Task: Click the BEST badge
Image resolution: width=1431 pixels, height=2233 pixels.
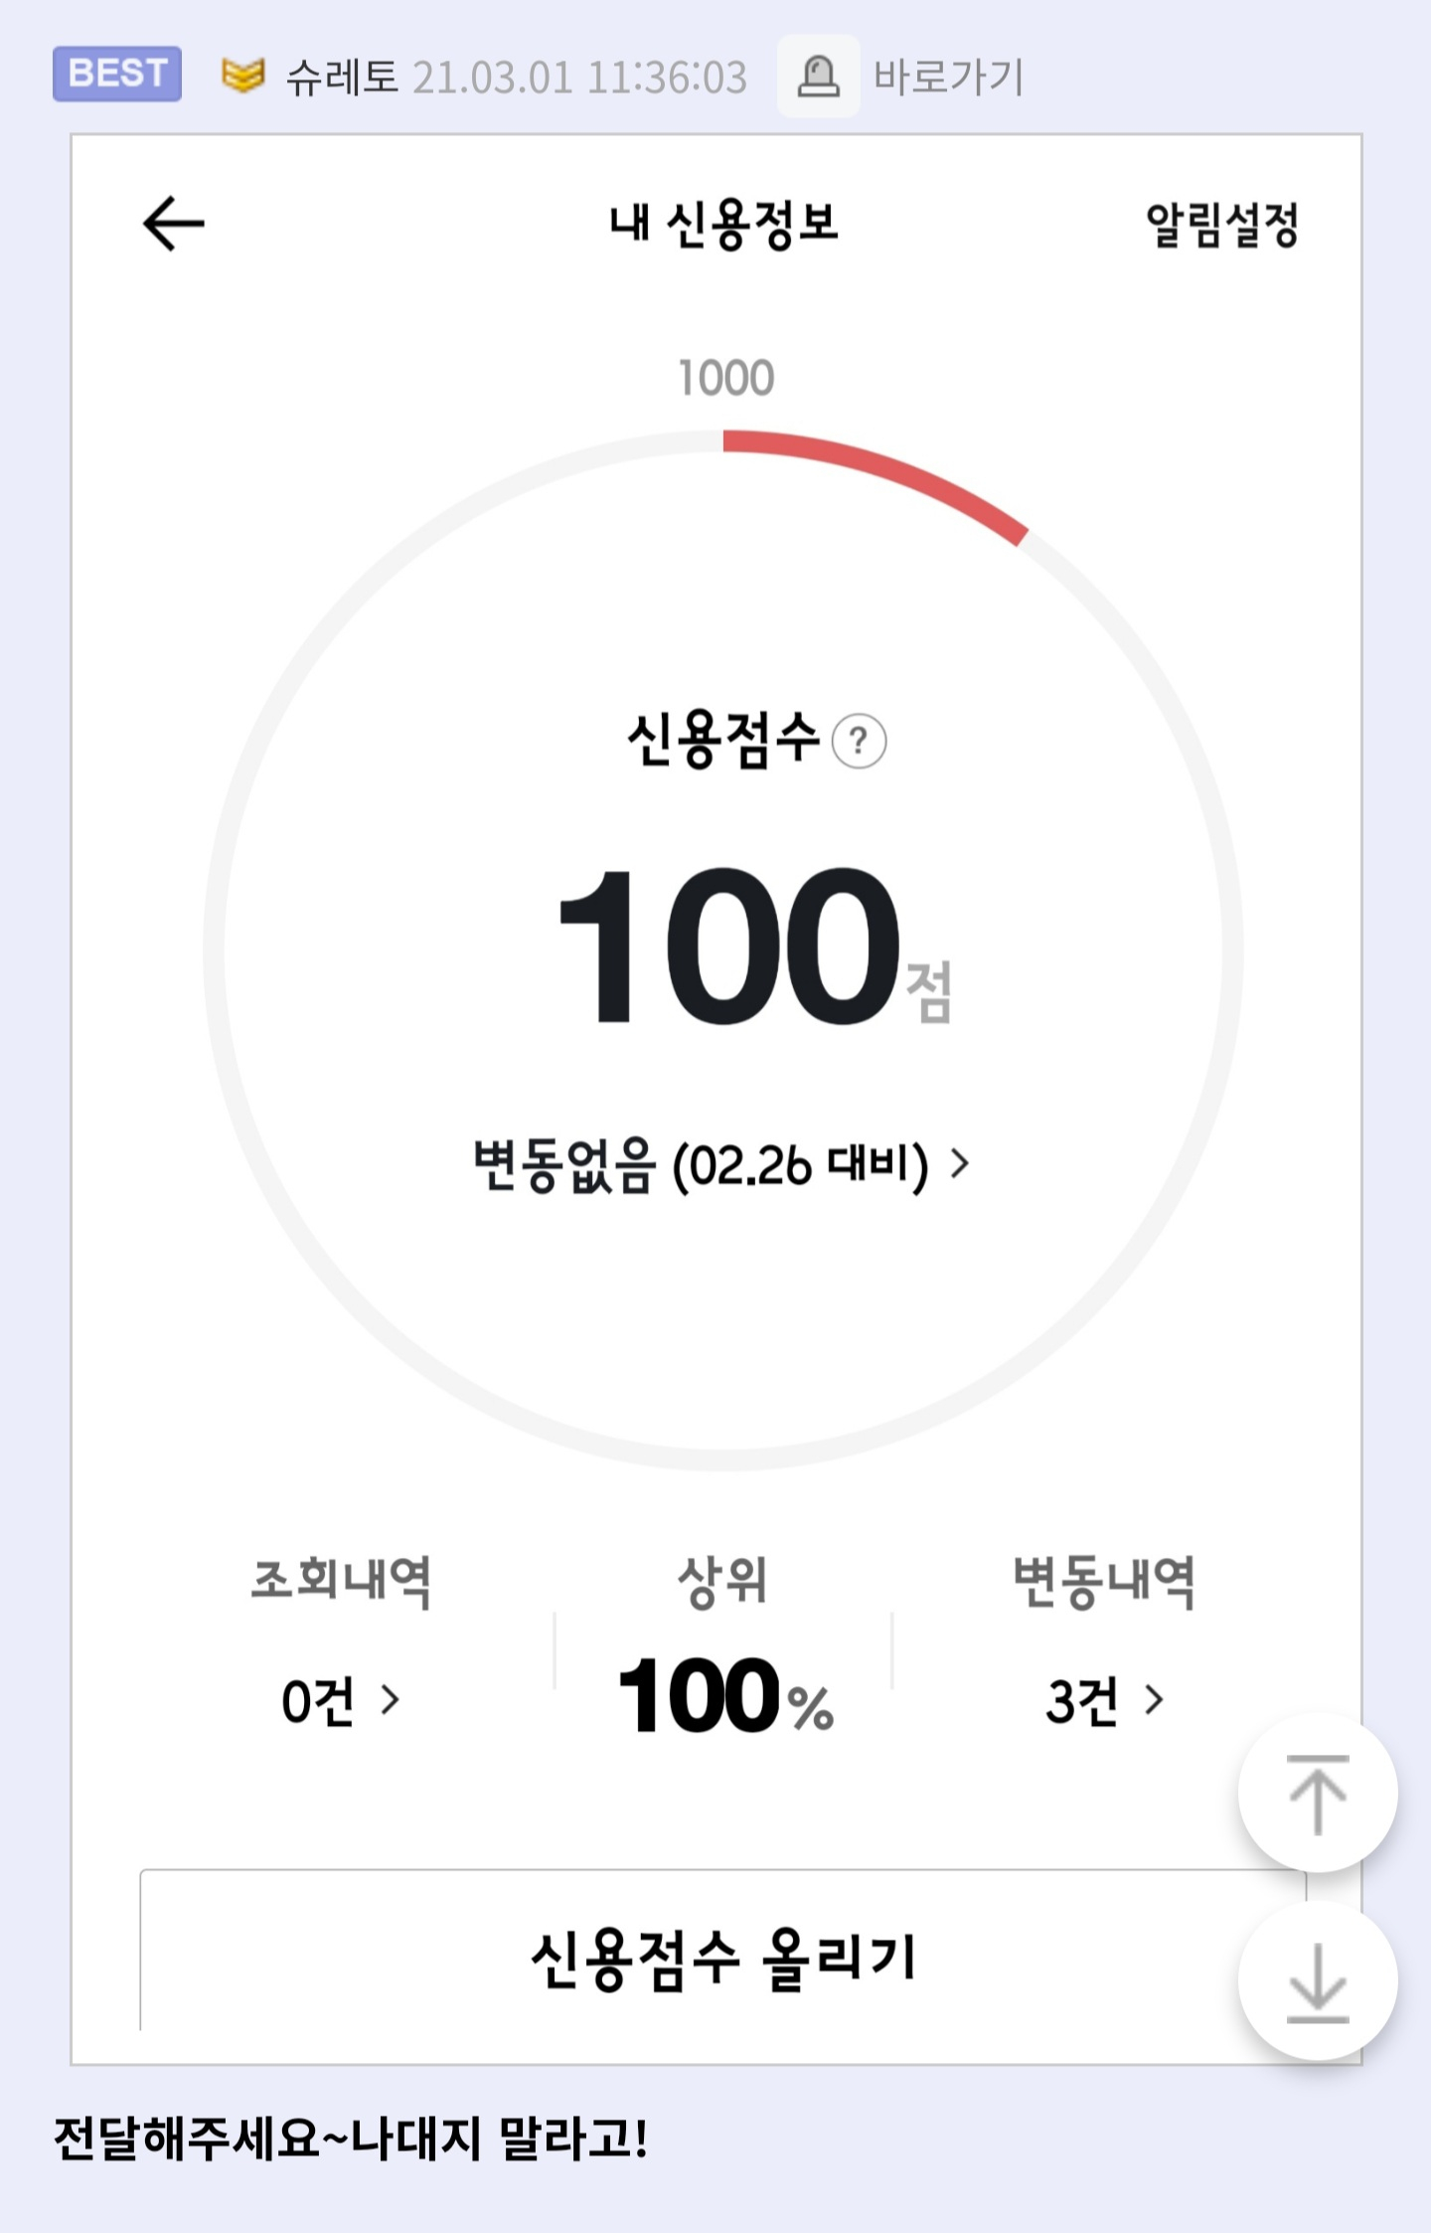Action: coord(117,74)
